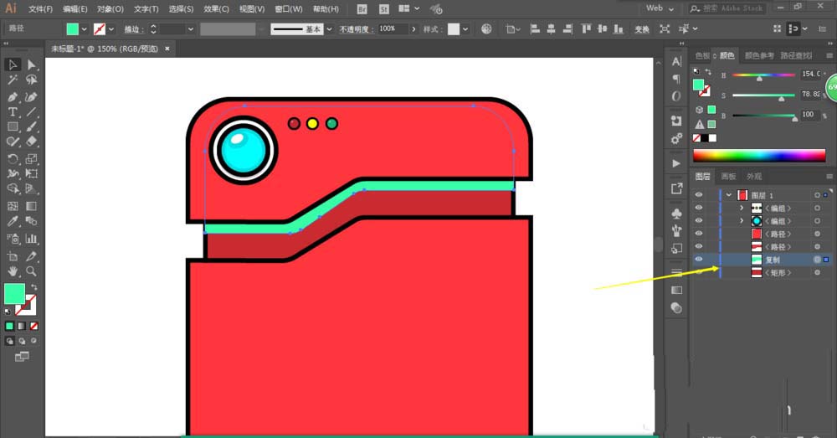The height and width of the screenshot is (438, 837).
Task: Set toolbox paint mode to None
Action: 33,326
